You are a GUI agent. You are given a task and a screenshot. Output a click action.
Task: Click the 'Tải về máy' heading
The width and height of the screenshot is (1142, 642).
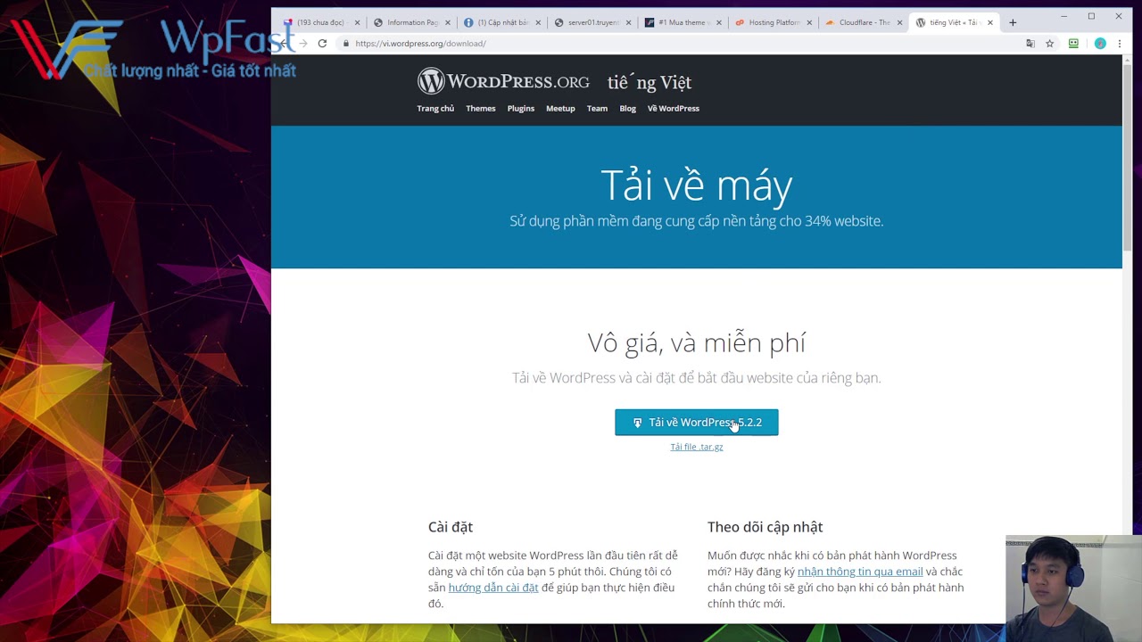[x=697, y=185]
